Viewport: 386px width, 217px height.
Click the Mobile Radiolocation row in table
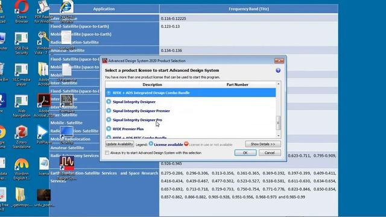71,139
